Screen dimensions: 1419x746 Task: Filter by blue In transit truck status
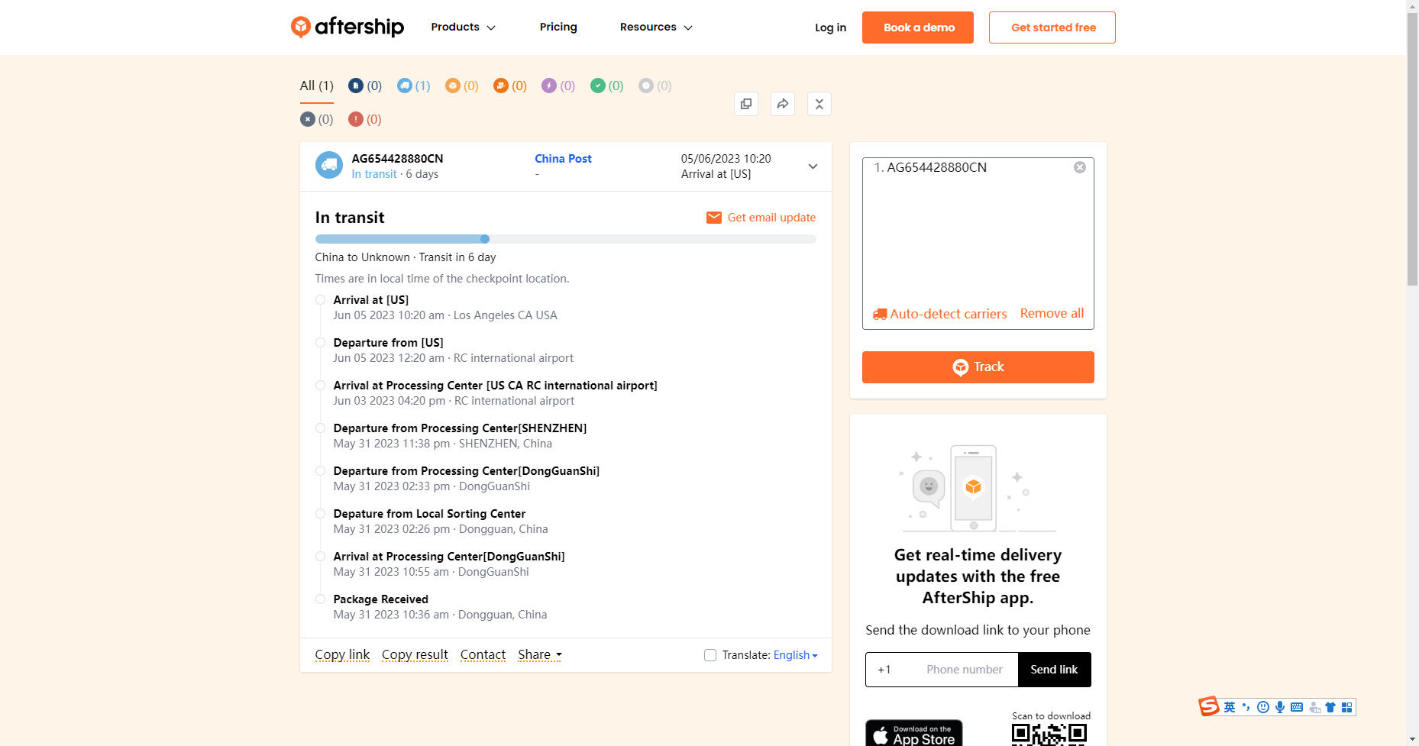413,86
